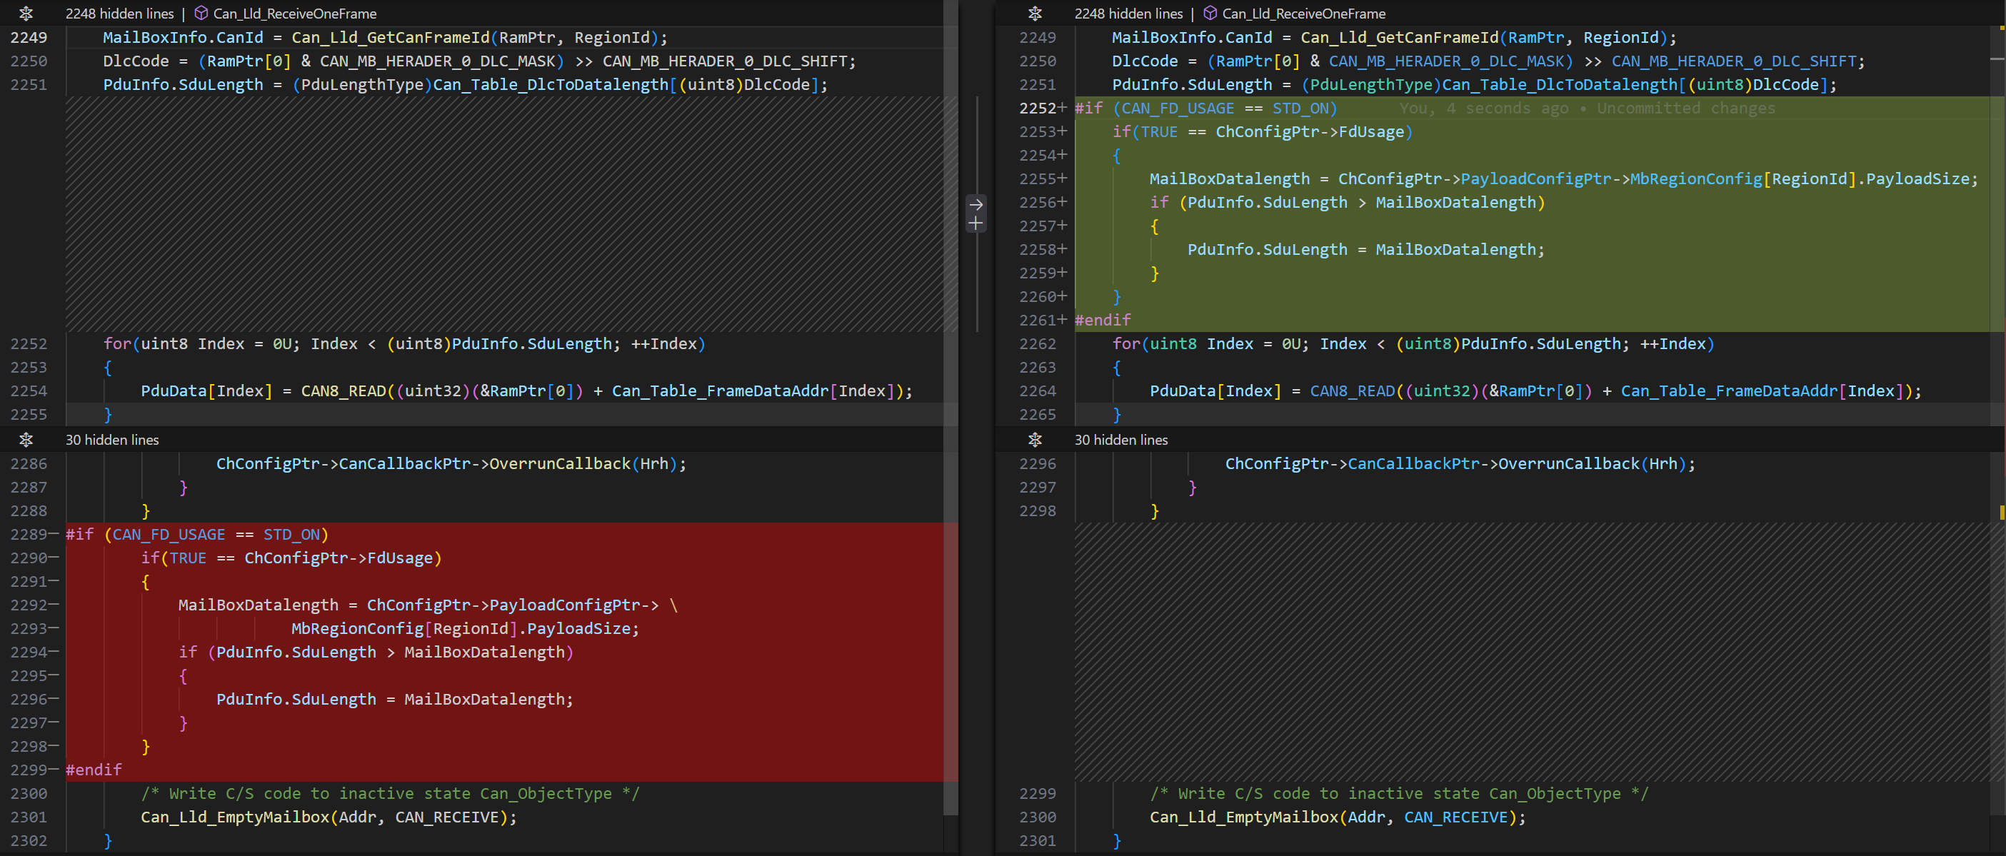The width and height of the screenshot is (2006, 856).
Task: Open Can_Lld_ReceiveOneFrame breadcrumb in right pane
Action: pos(1303,14)
